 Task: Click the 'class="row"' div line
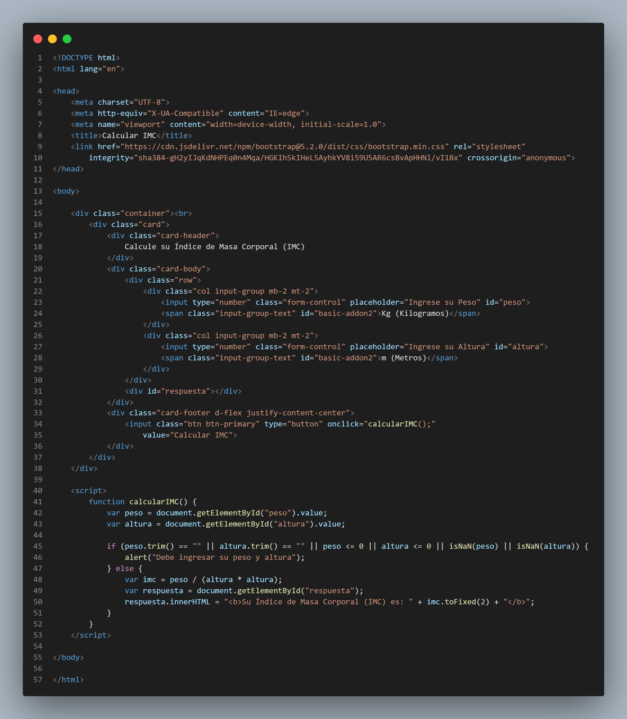click(163, 280)
